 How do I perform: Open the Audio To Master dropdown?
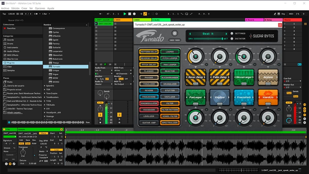point(104,84)
